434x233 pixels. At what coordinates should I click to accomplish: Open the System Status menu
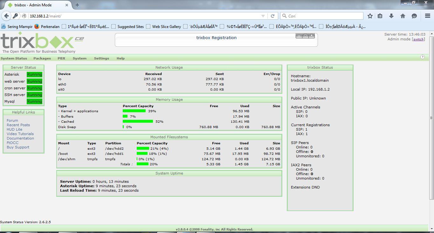(x=14, y=58)
